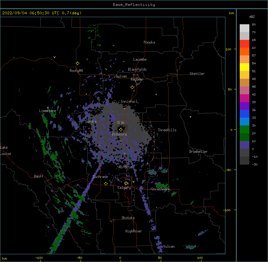Click the dark blue 36–33 dBZ swatch
The image size is (268, 262).
pyautogui.click(x=244, y=114)
